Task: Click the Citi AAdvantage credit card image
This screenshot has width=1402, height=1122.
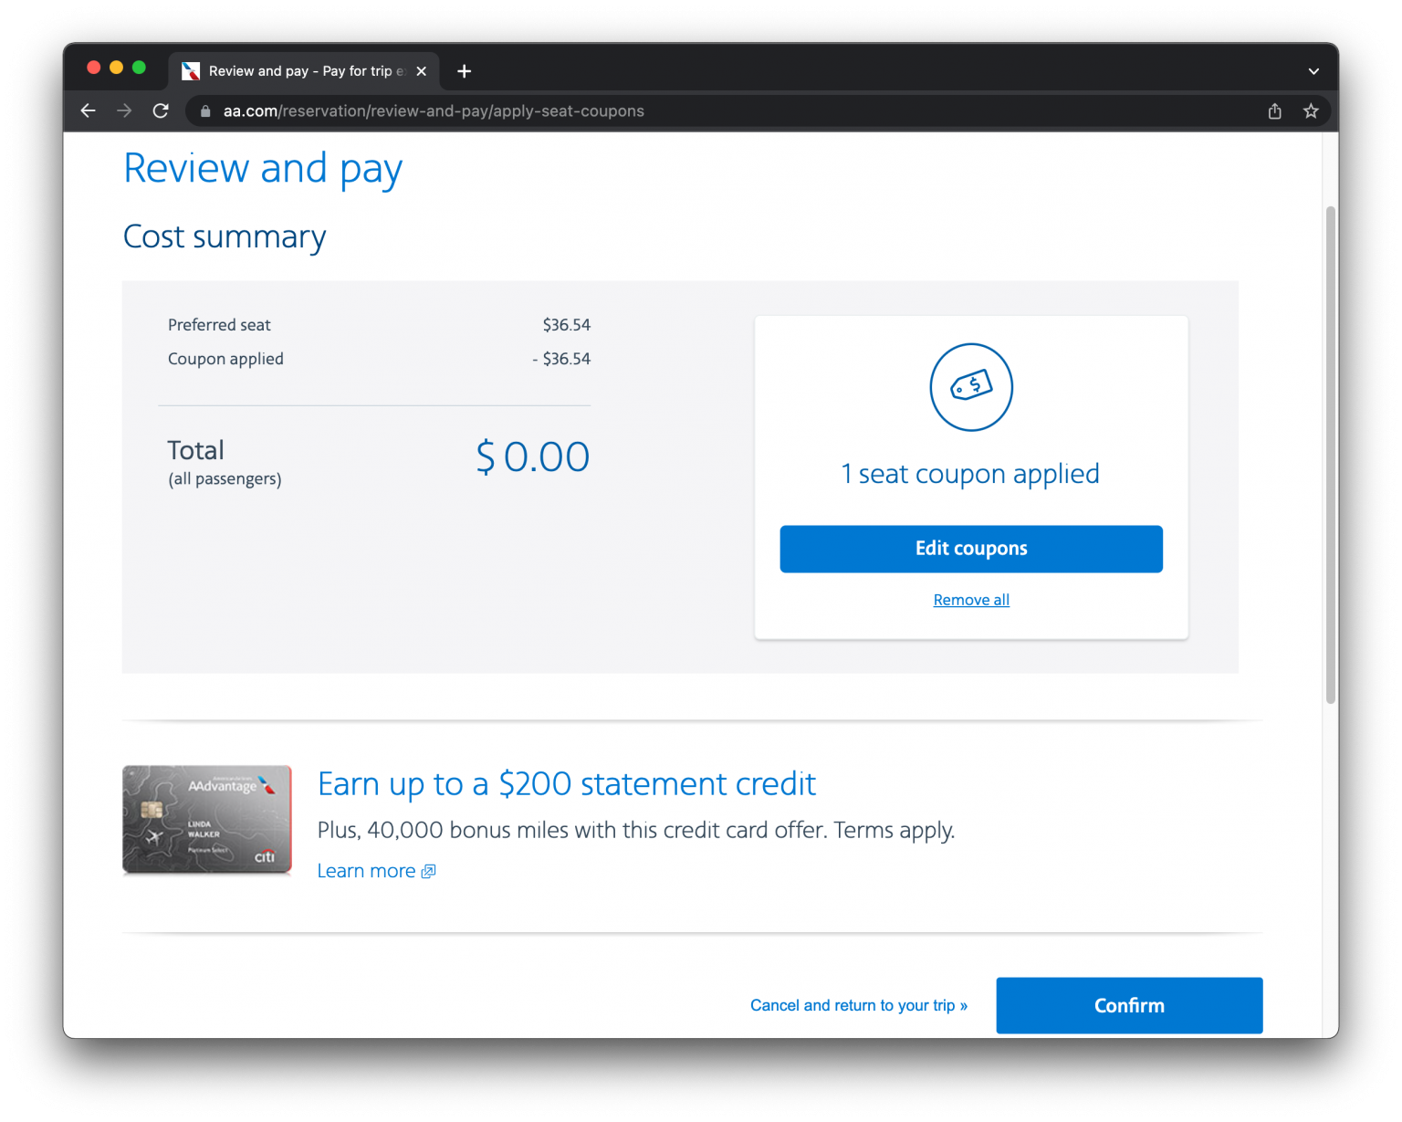Action: pyautogui.click(x=206, y=819)
